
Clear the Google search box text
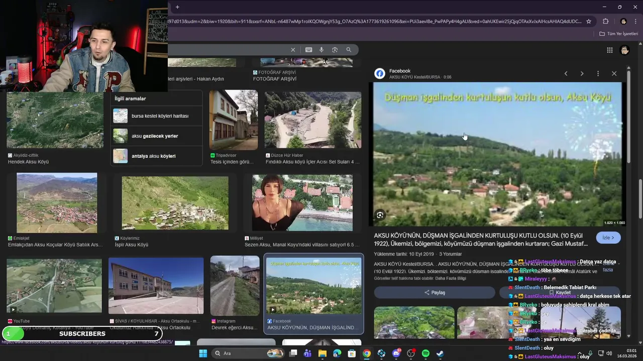(293, 50)
